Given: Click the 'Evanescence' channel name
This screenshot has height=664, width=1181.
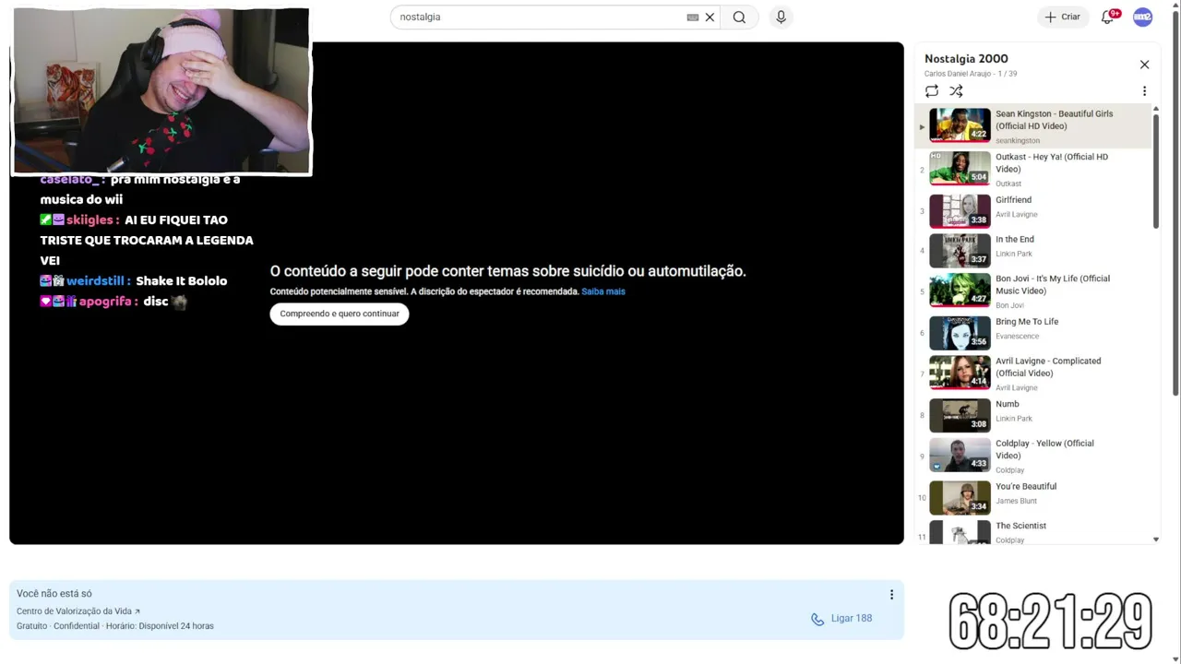Looking at the screenshot, I should (x=1017, y=336).
